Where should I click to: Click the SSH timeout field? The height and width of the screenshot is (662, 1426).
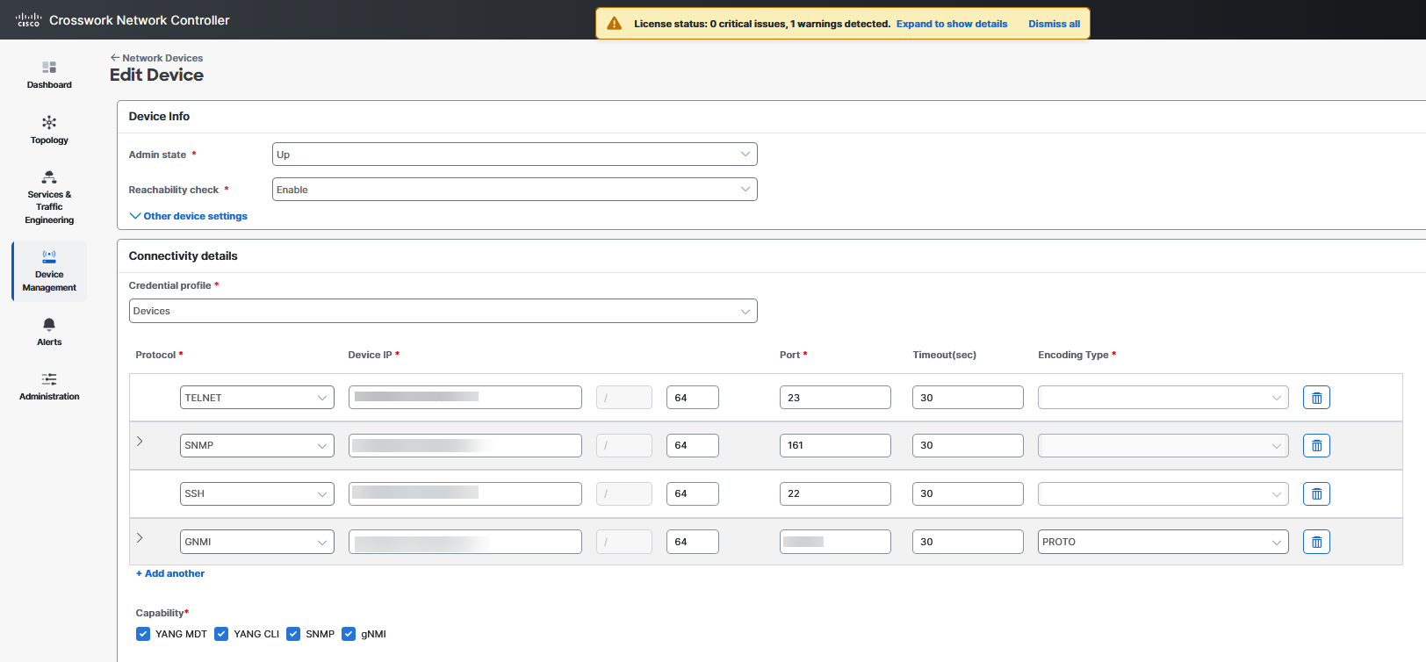(968, 493)
